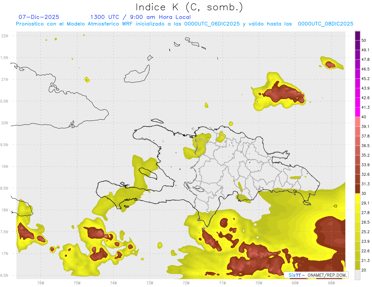The width and height of the screenshot is (372, 287).
Task: Click the colorbar value '41.3'
Action: point(365,107)
